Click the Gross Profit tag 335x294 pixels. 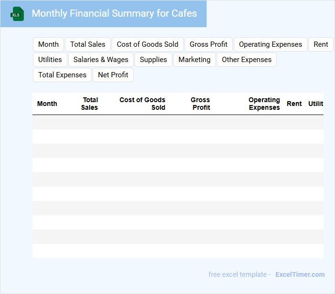(x=209, y=44)
